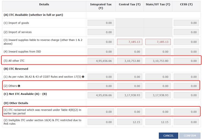
Task: Select Central Tax field for Ineligible ITC section 16(4)
Action: [x=130, y=122]
